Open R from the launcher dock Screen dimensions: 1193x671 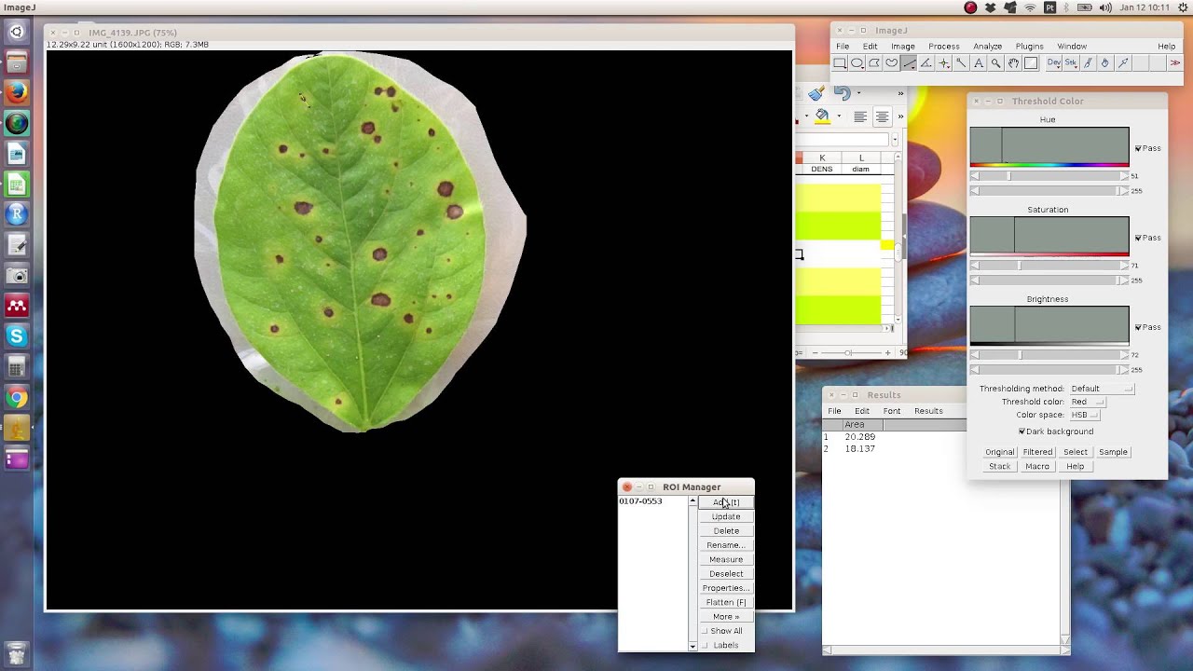tap(17, 214)
